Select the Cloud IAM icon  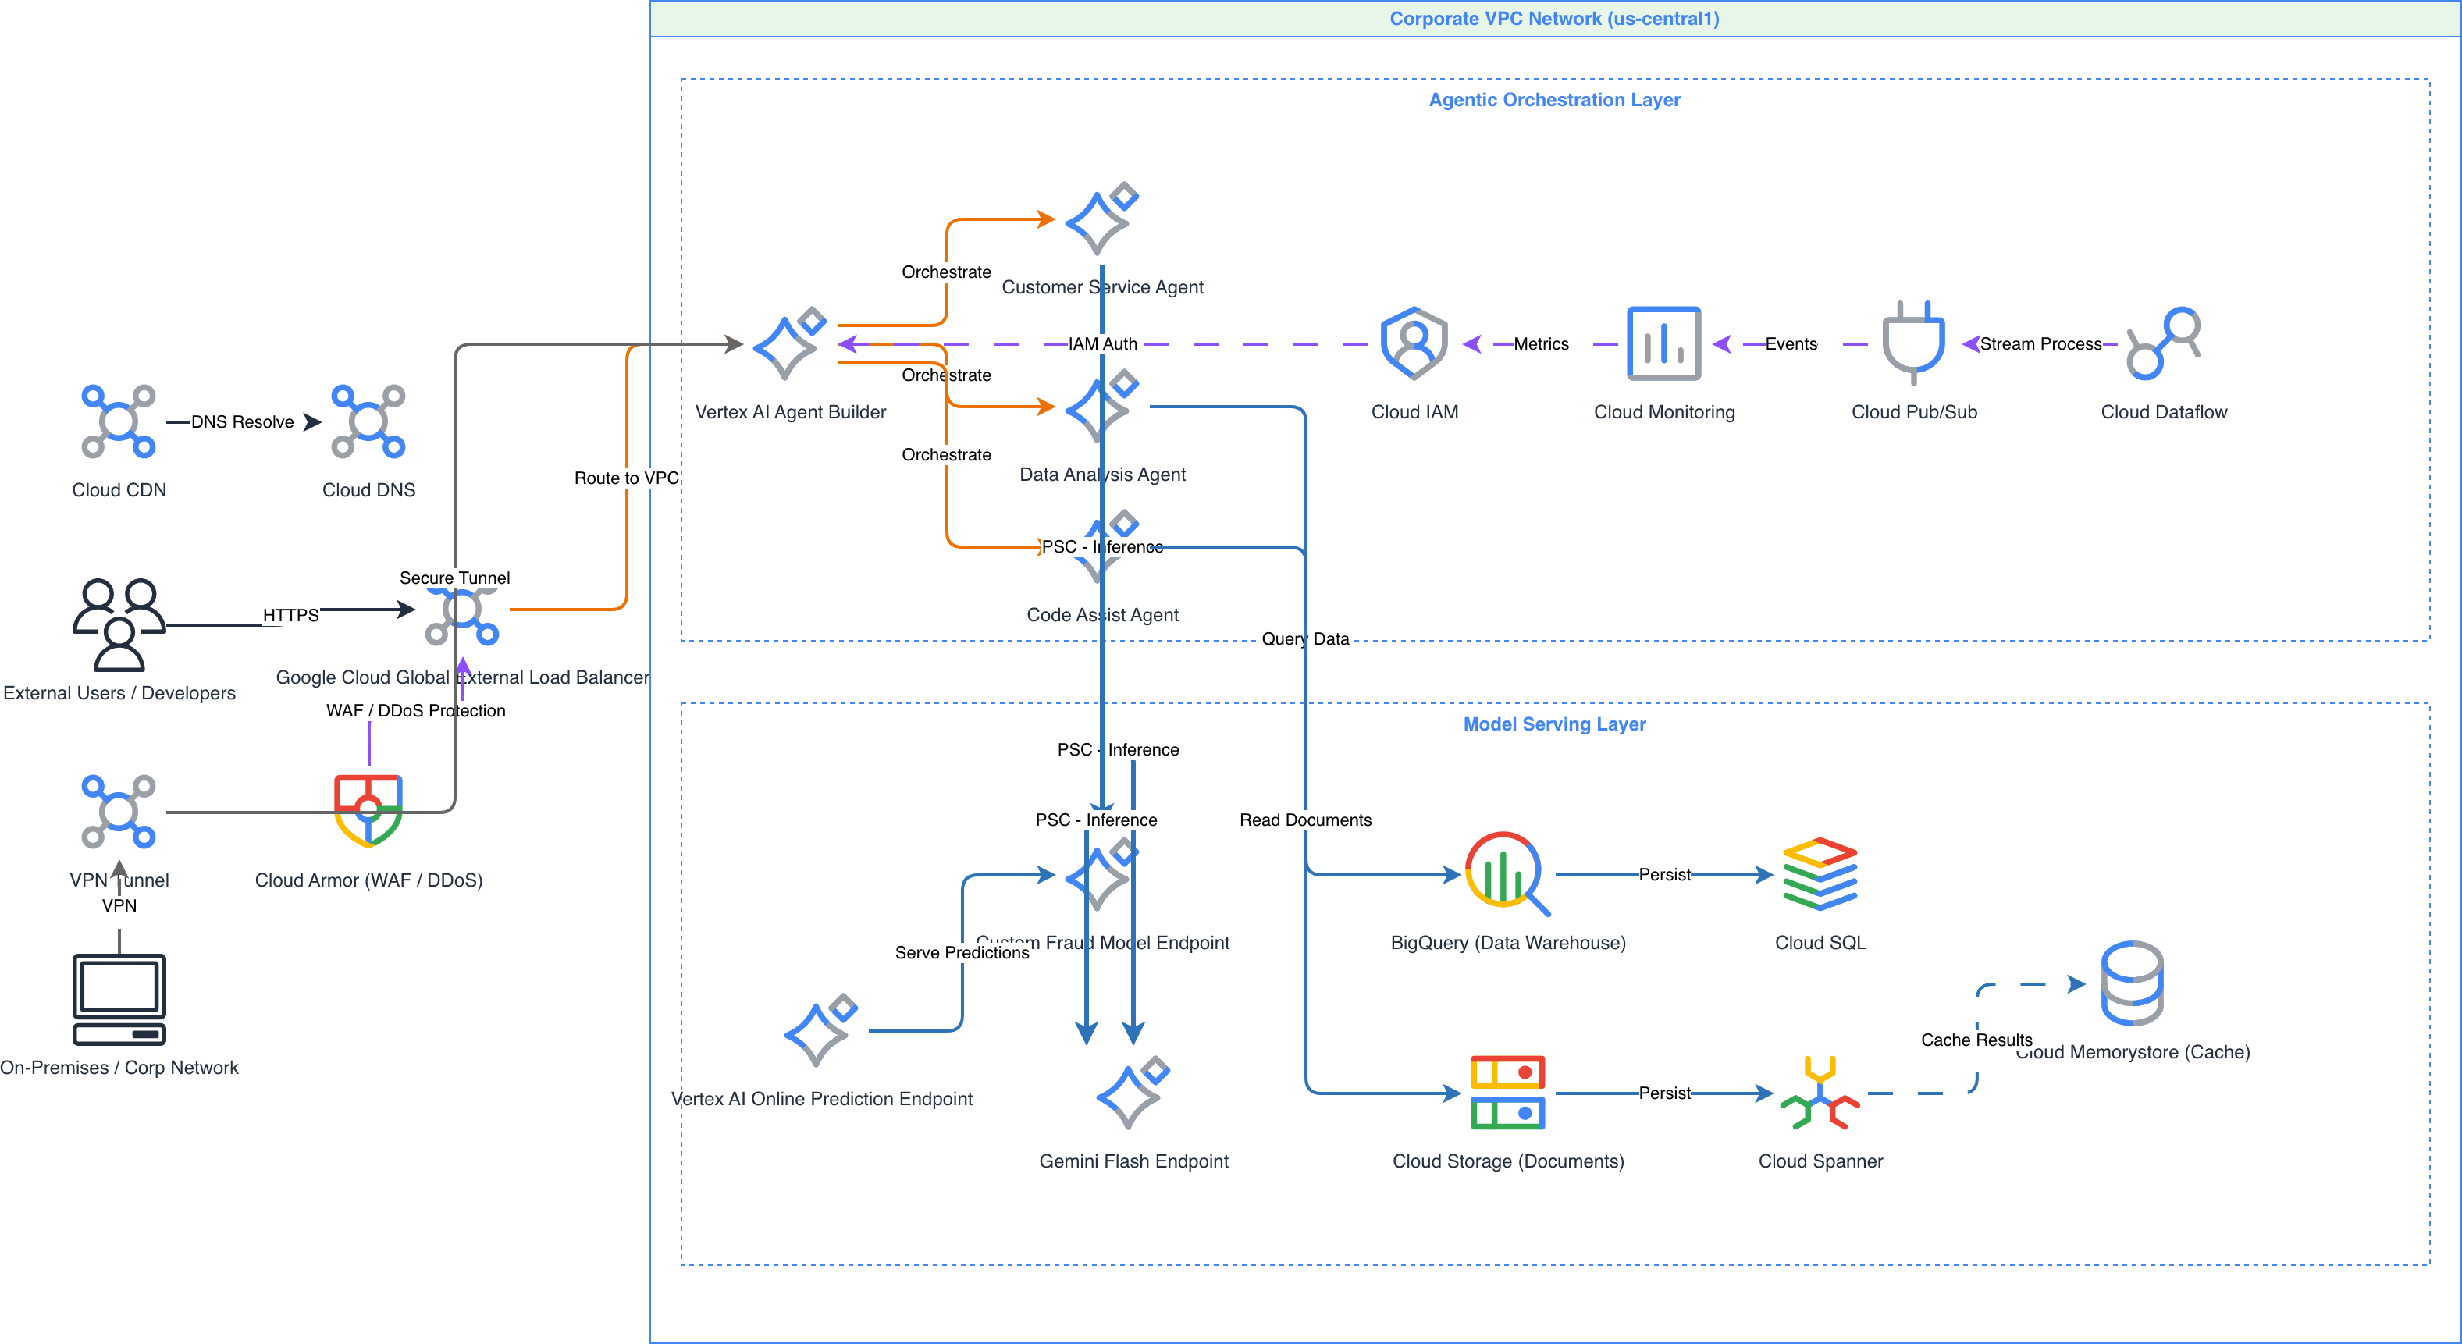(1414, 343)
